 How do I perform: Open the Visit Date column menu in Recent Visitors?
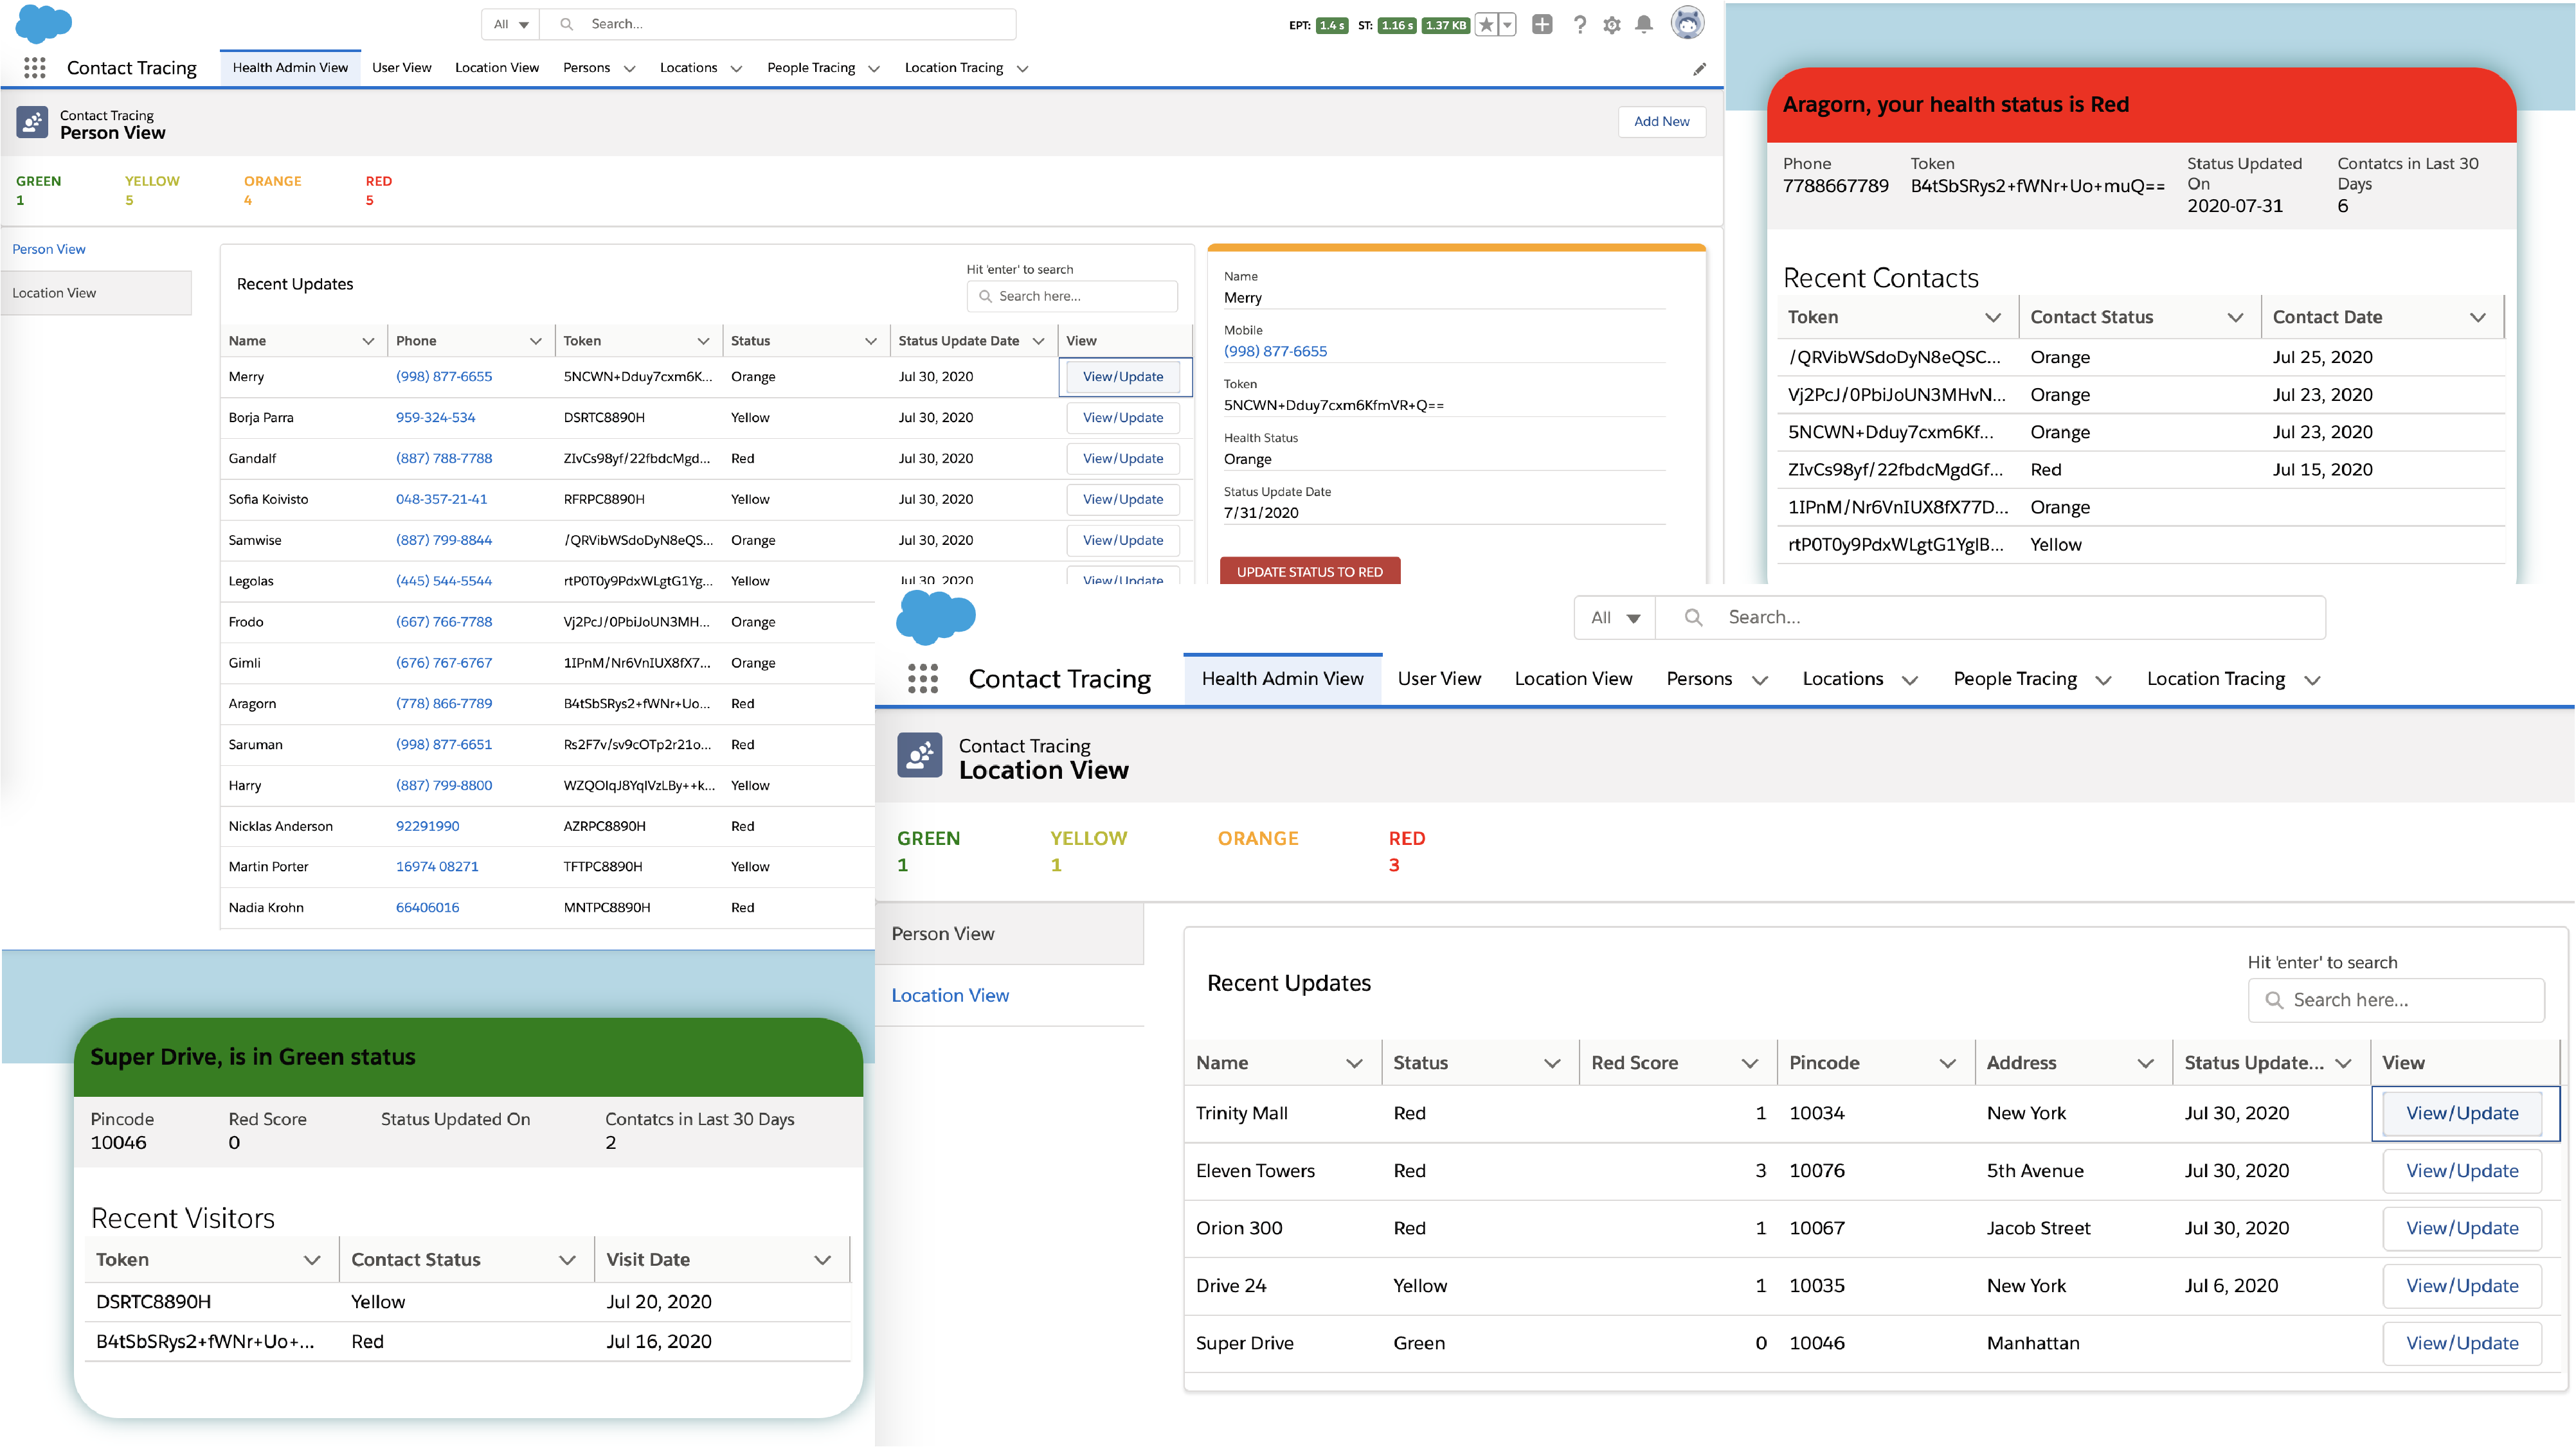(x=823, y=1260)
